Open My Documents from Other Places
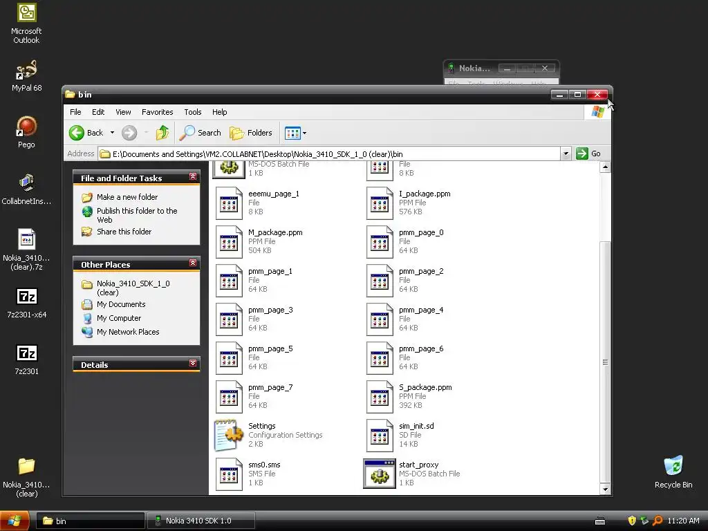Screen dimensions: 708x531 coord(121,304)
